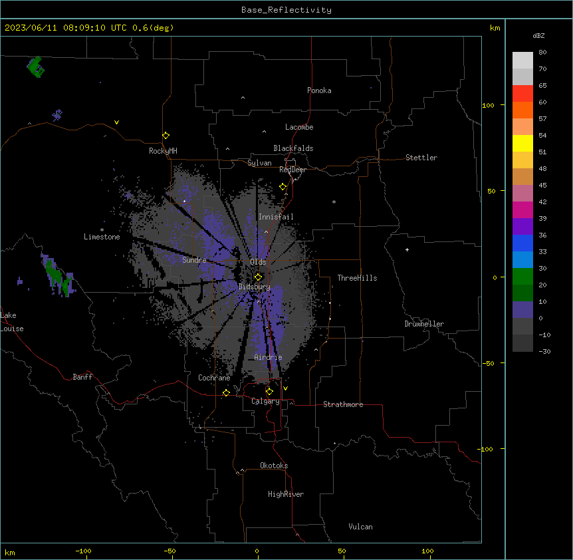This screenshot has height=560, width=573.
Task: Click the Sundre label
Action: click(194, 260)
